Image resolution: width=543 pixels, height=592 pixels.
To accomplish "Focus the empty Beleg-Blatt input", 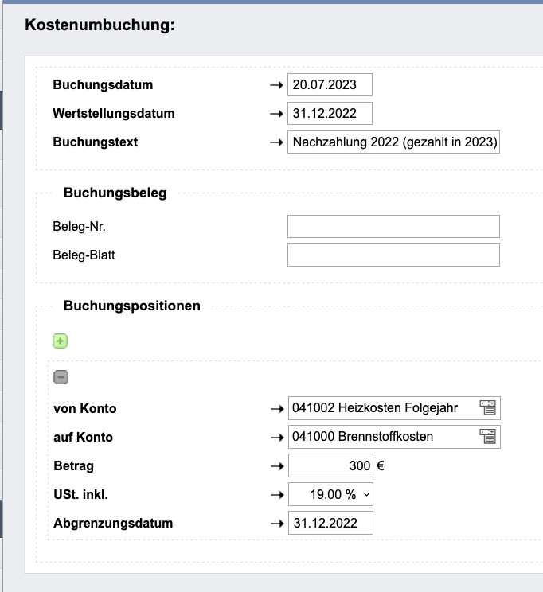I will (393, 255).
